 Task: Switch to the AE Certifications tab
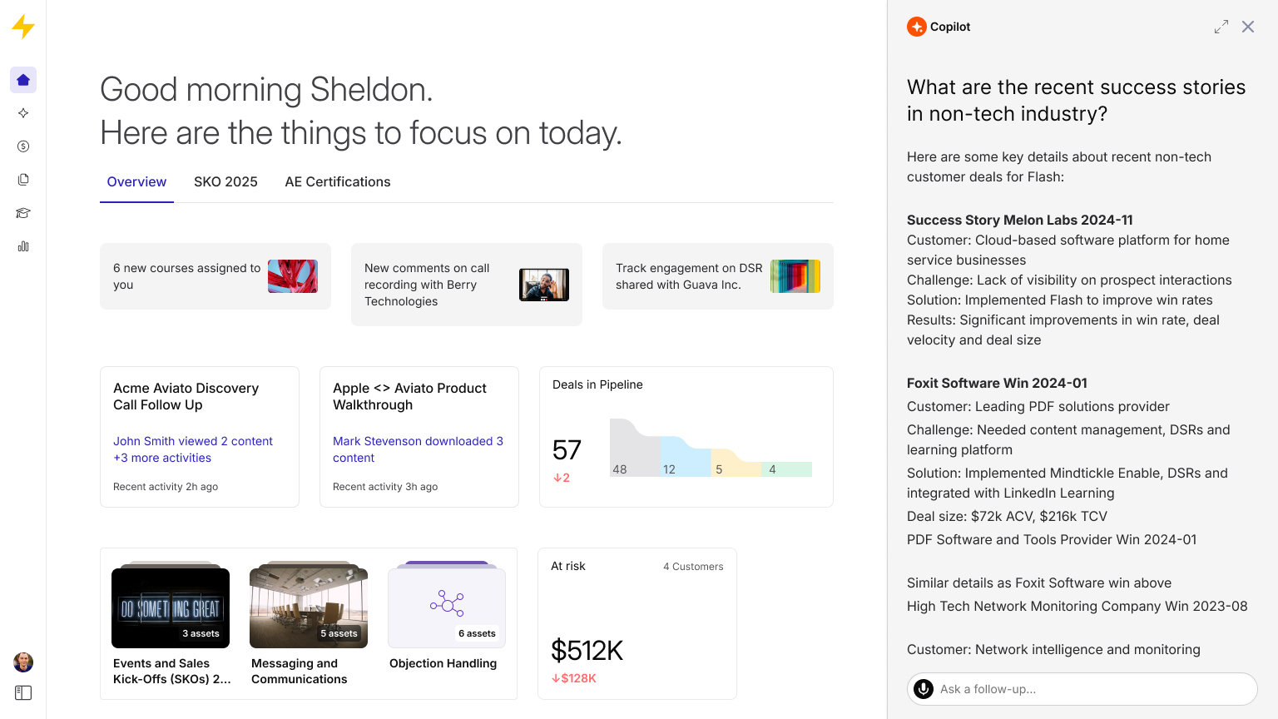point(337,181)
